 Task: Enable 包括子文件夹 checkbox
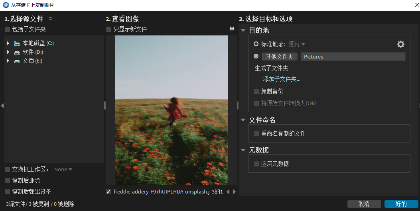8,29
